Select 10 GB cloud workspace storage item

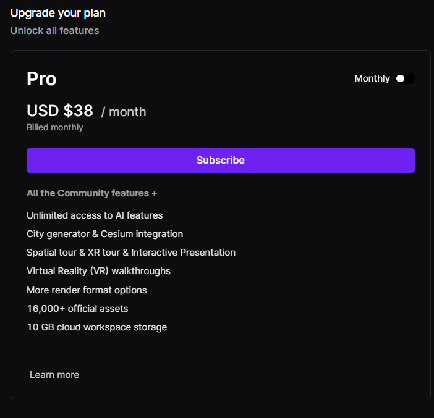click(x=97, y=327)
